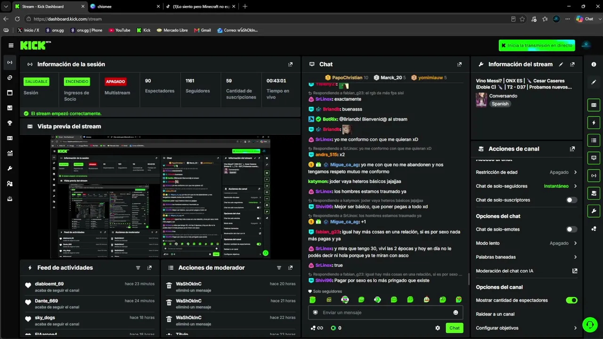Reload the page

pos(17,19)
